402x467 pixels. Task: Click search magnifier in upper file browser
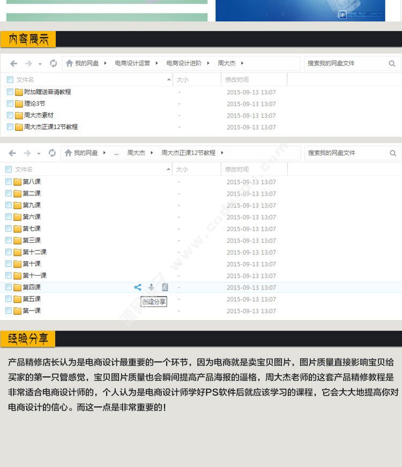392,63
